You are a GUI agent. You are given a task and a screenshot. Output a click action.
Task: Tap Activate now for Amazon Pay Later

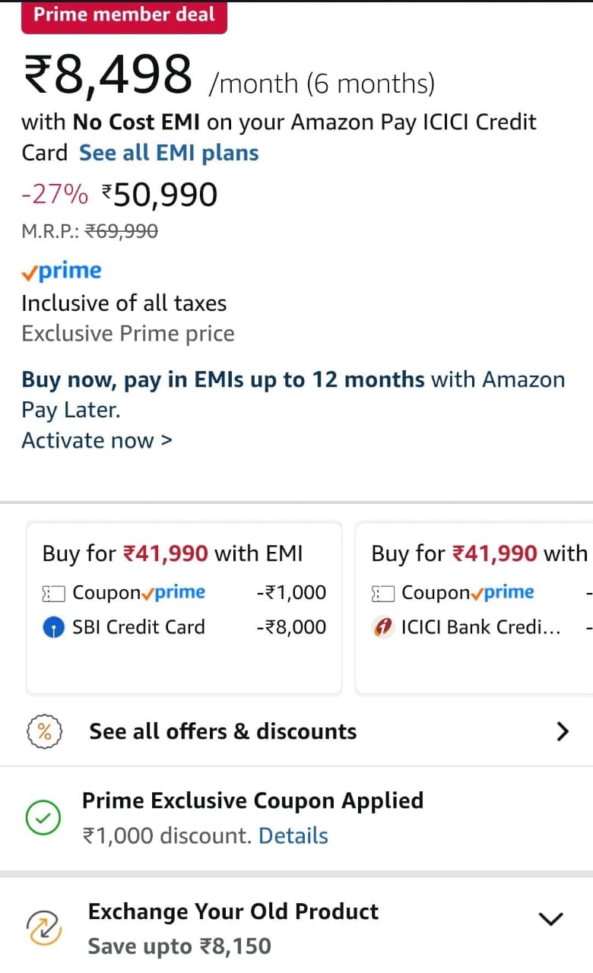(x=97, y=440)
